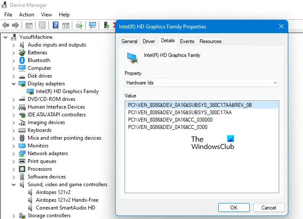Select Conexant SmartAudio HD device
This screenshot has width=303, height=219.
(x=65, y=208)
